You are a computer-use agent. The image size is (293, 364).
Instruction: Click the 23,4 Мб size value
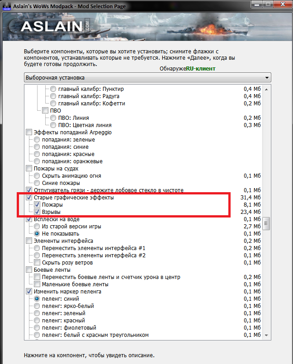(250, 212)
